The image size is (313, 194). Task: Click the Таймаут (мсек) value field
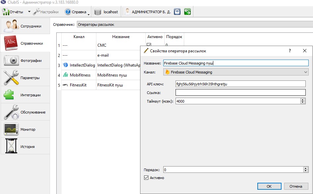[238, 101]
